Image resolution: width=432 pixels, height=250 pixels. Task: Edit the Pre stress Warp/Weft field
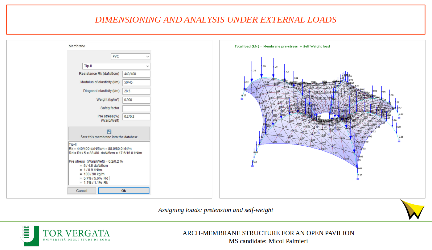coord(136,117)
